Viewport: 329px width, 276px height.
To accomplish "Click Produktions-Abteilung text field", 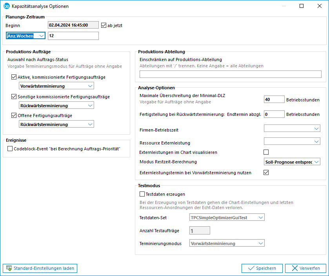I will click(231, 74).
